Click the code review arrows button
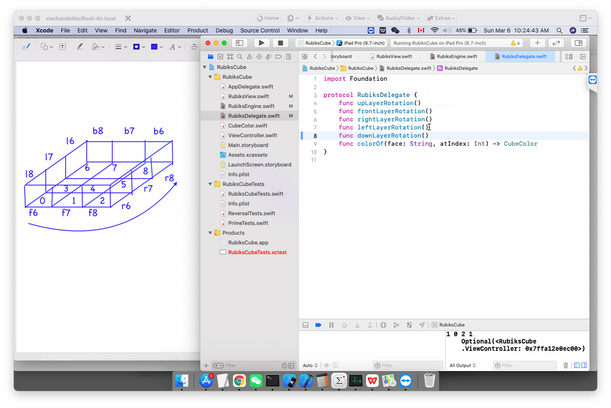Image resolution: width=611 pixels, height=408 pixels. [556, 43]
